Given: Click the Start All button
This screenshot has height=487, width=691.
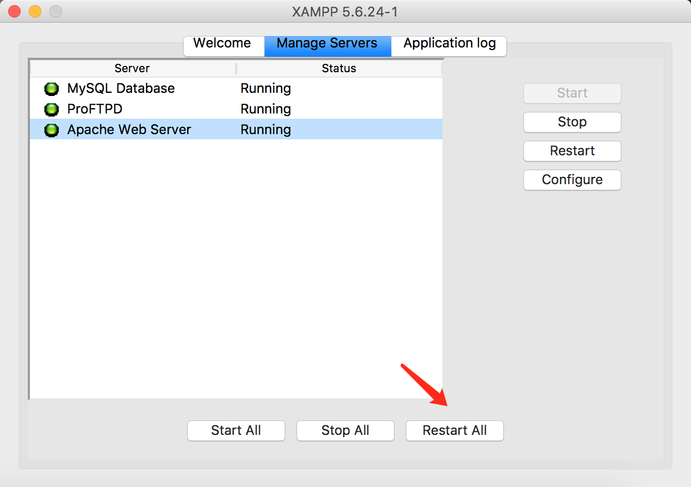Looking at the screenshot, I should point(236,431).
